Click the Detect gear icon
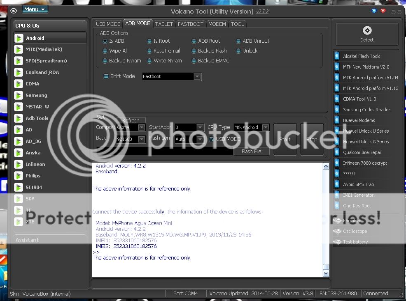The height and width of the screenshot is (301, 406). (366, 31)
